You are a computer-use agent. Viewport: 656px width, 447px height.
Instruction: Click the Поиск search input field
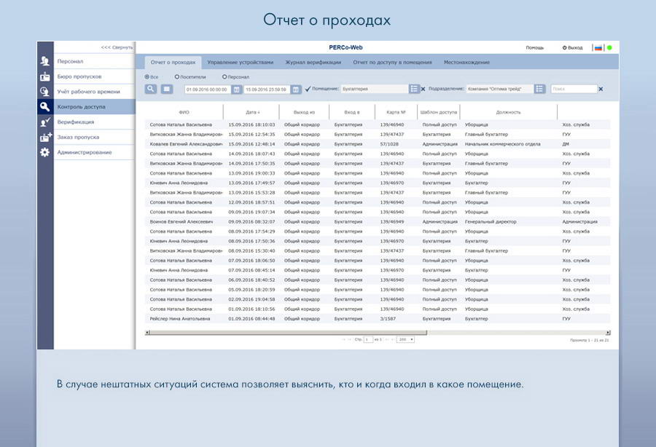click(573, 89)
